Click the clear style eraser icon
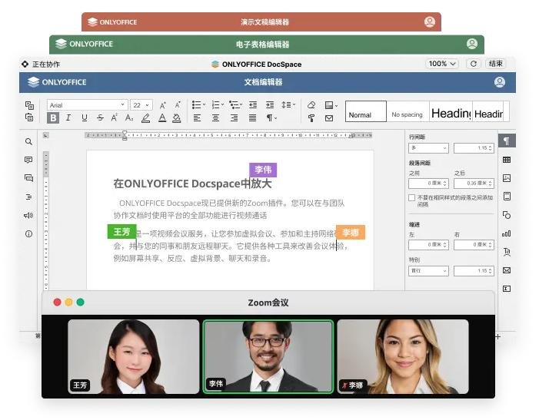Viewport: 539px width, 420px height. 311,104
